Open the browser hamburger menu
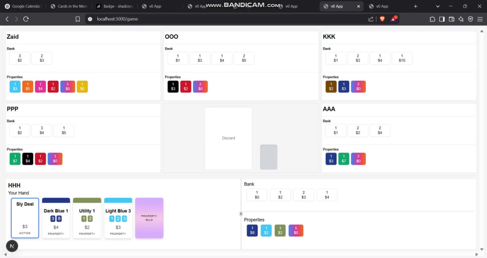487x258 pixels. 480,19
